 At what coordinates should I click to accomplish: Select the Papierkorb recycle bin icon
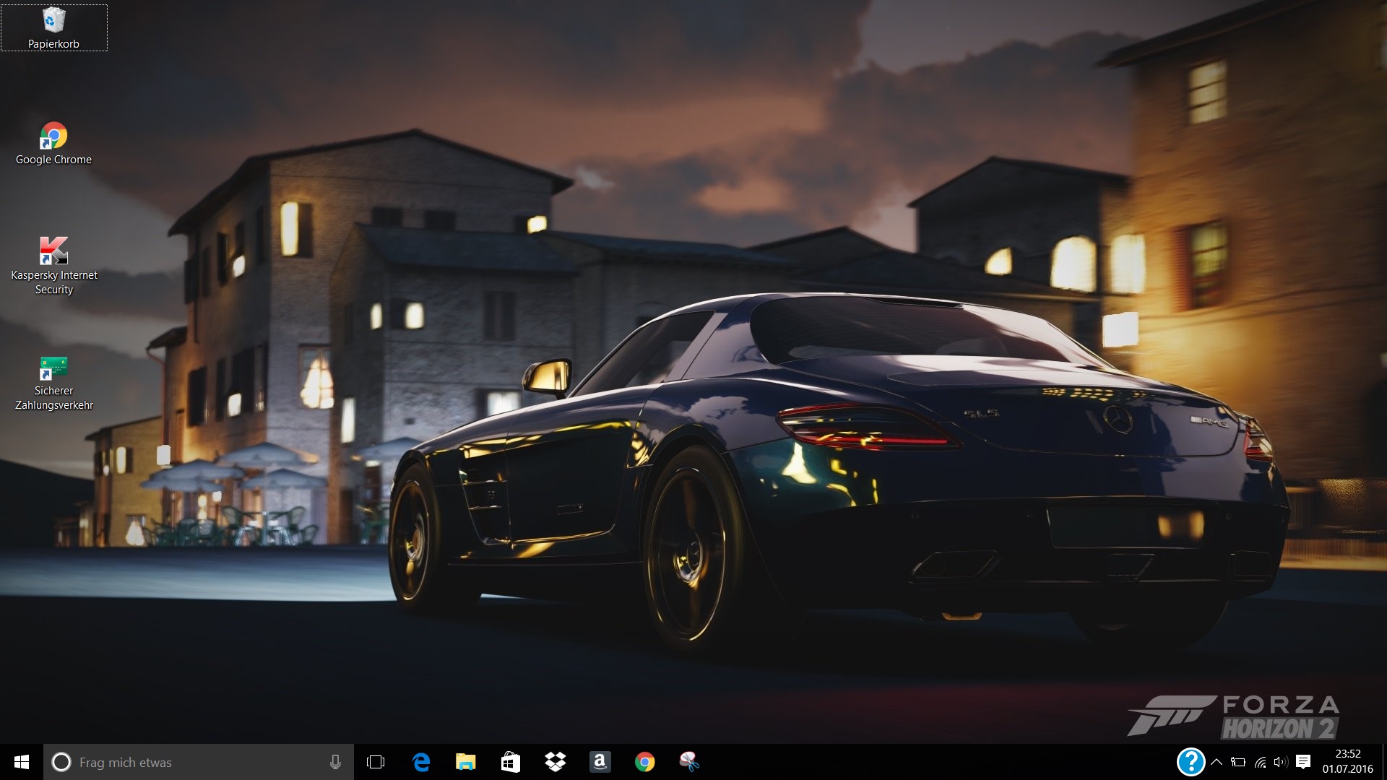(54, 27)
